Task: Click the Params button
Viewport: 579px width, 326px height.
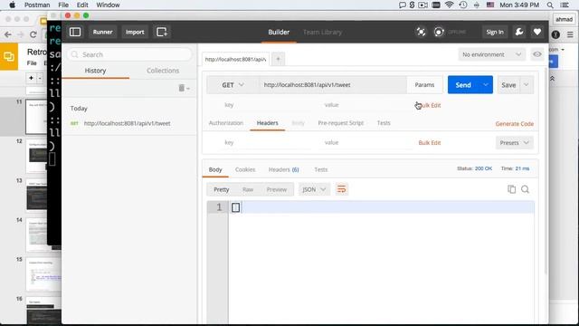Action: point(424,84)
